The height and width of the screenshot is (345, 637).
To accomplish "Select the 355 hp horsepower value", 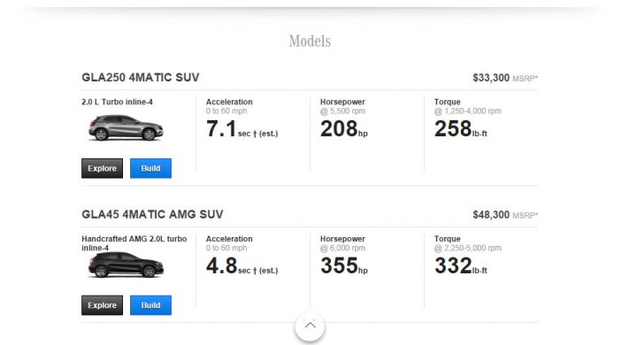I will pyautogui.click(x=343, y=265).
